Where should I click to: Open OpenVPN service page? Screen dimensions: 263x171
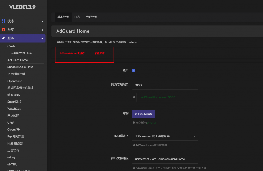(x=14, y=130)
